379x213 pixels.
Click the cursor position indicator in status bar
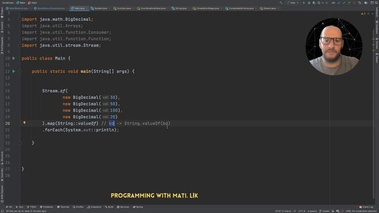point(283,211)
